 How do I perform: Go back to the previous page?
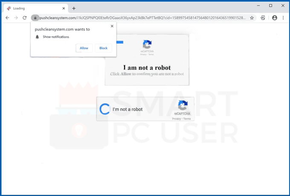(x=7, y=18)
